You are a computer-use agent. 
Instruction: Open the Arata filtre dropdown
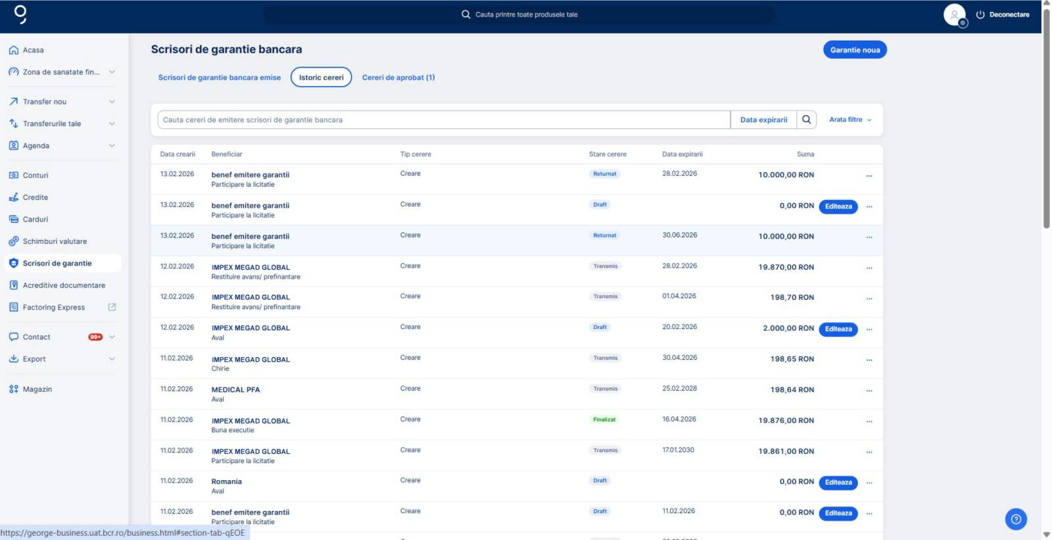[x=849, y=120]
